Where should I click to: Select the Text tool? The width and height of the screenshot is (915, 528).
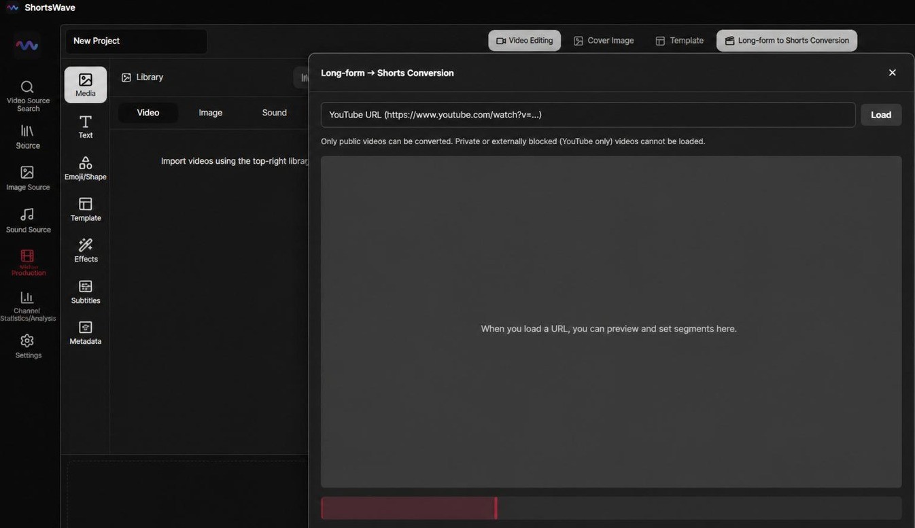pyautogui.click(x=86, y=126)
